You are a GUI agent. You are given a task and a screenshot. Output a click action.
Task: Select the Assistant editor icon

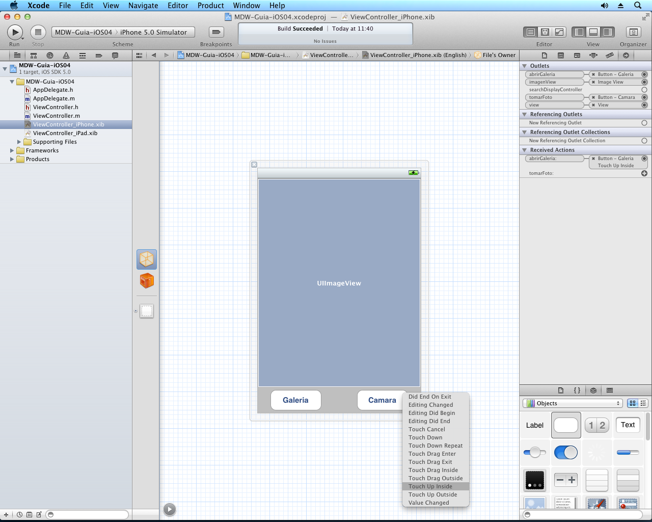click(545, 32)
